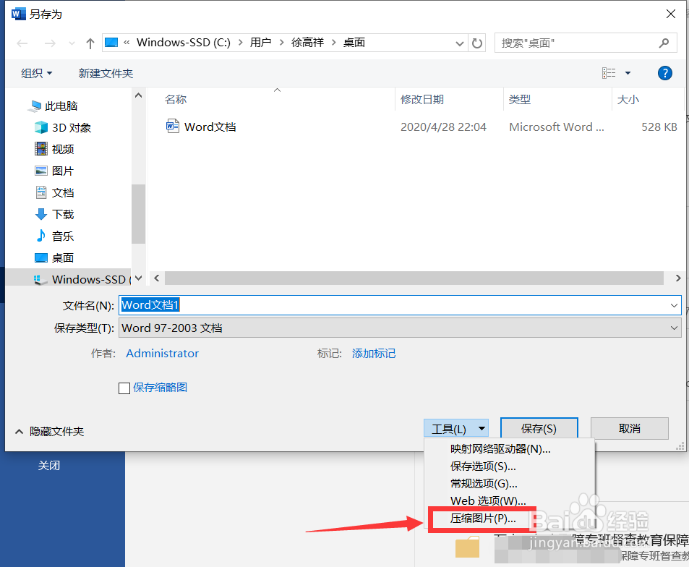Open the 下载 folder

click(x=54, y=214)
